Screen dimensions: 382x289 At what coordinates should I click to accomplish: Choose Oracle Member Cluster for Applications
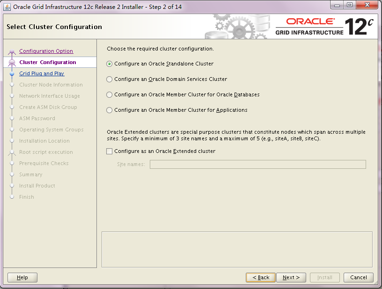[110, 110]
